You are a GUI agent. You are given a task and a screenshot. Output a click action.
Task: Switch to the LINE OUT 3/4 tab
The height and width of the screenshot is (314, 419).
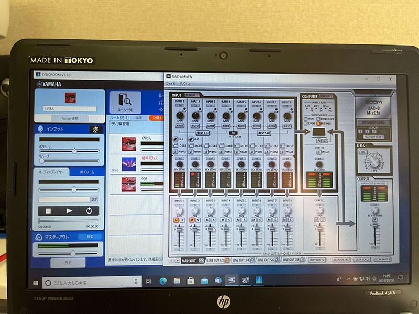[243, 260]
